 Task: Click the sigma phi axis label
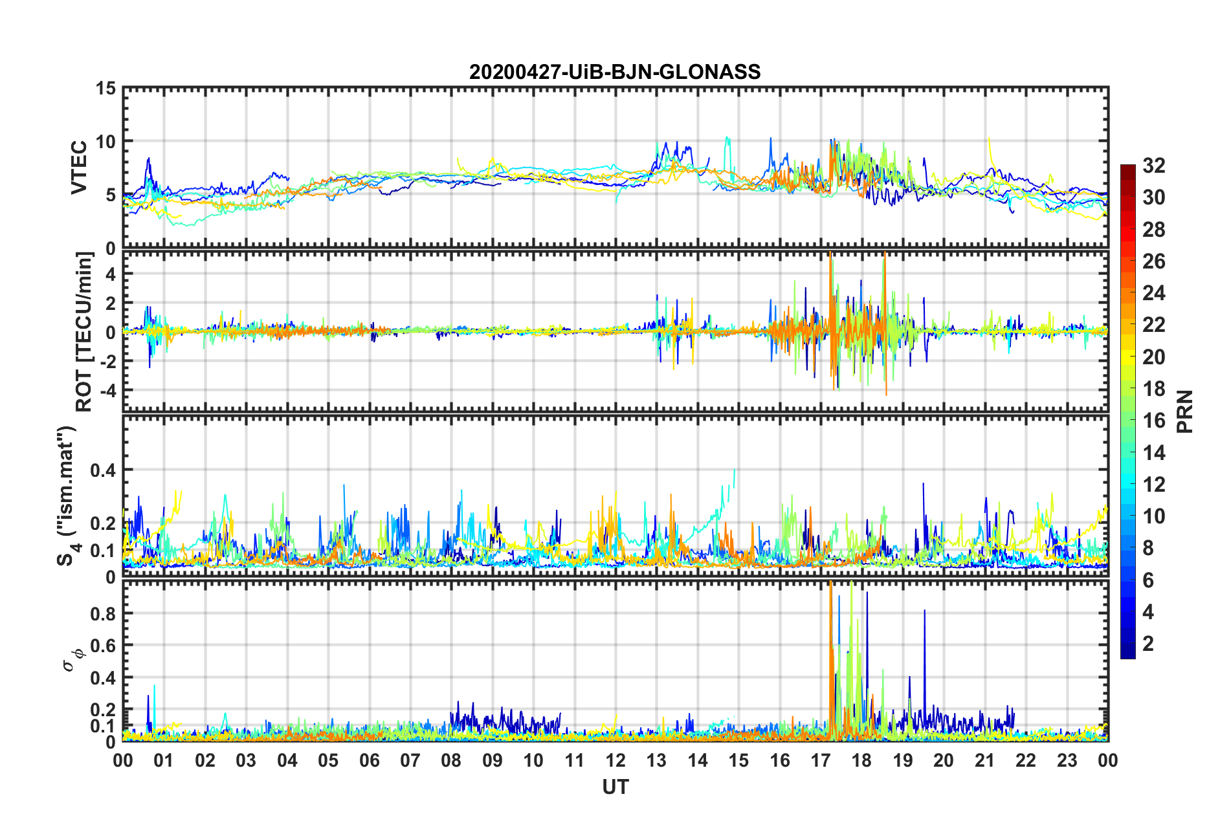pyautogui.click(x=72, y=661)
